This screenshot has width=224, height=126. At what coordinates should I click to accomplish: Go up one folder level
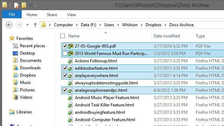pos(35,25)
